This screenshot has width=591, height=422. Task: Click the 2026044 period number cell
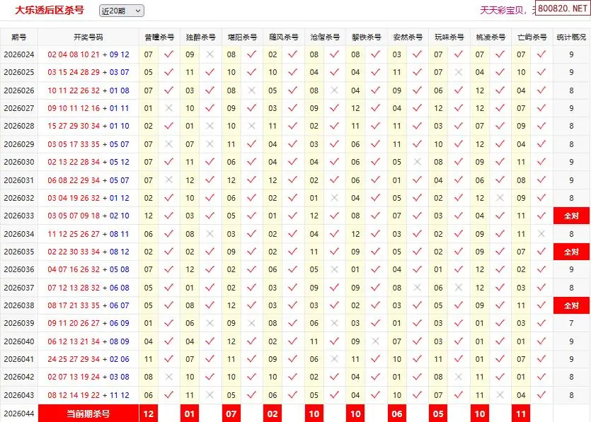pos(19,414)
